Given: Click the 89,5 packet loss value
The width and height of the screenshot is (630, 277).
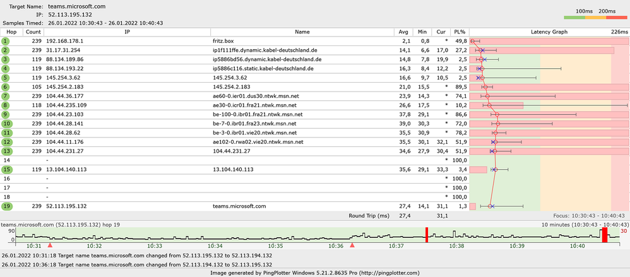Looking at the screenshot, I should pyautogui.click(x=460, y=87).
